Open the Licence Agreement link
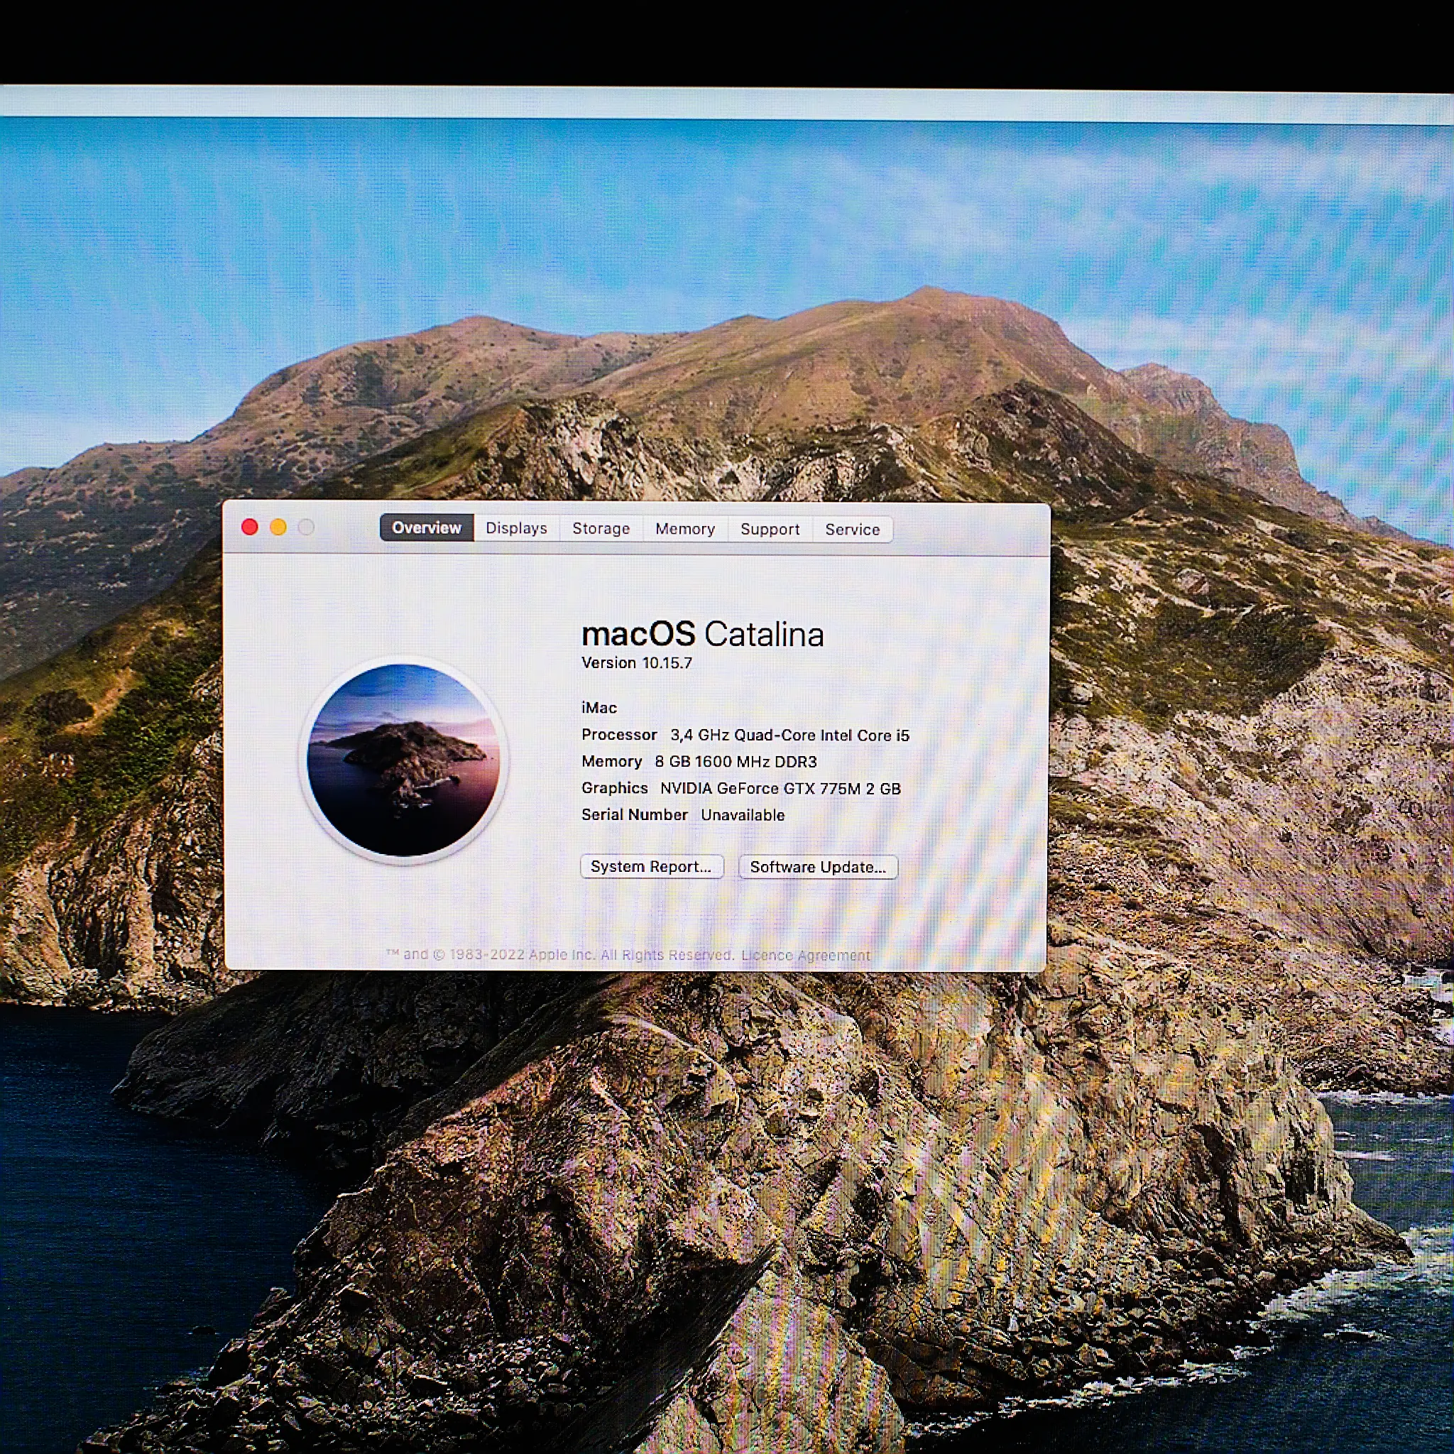 click(805, 955)
